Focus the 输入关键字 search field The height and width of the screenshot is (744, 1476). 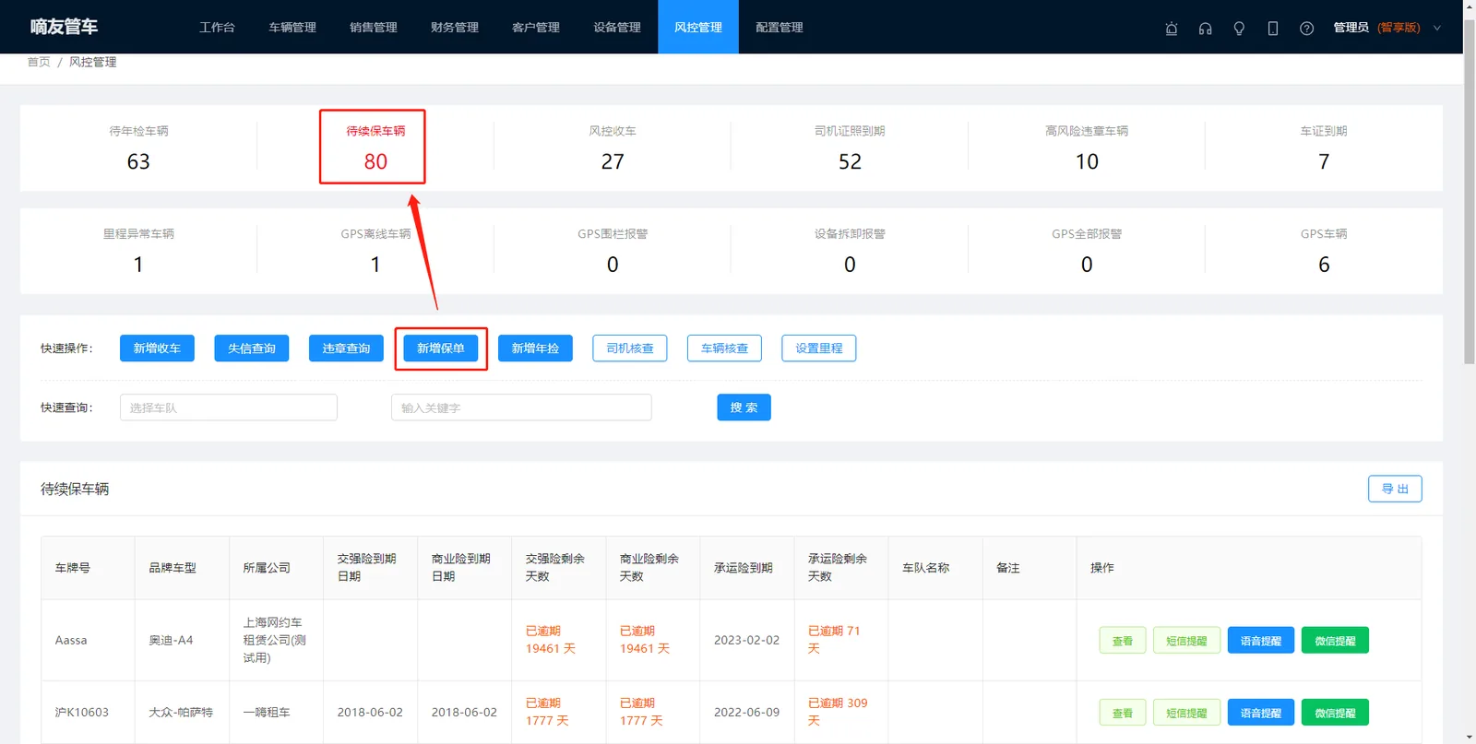coord(521,407)
